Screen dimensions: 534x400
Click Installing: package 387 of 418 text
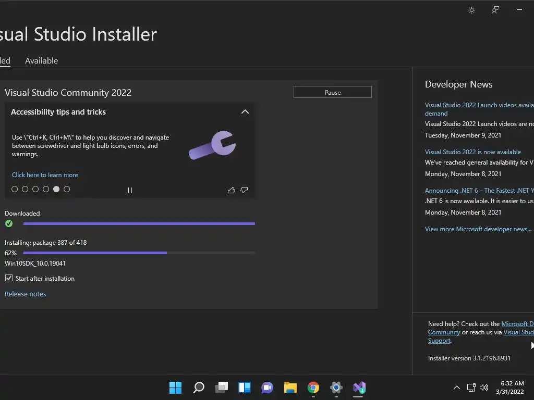[46, 243]
